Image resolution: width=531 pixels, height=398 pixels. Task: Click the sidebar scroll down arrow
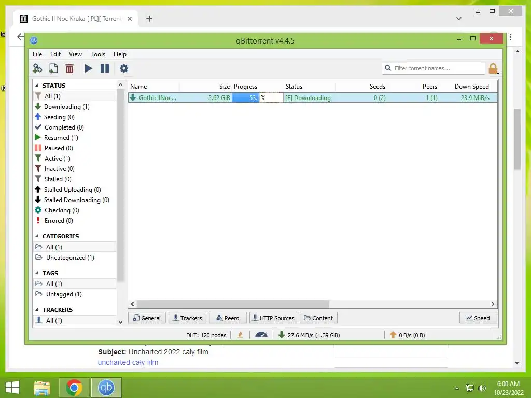click(x=120, y=322)
